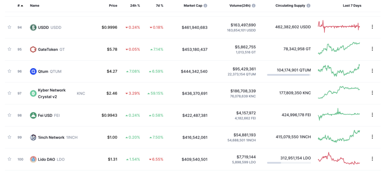
Task: Click the Fei USD green logo icon
Action: 33,115
